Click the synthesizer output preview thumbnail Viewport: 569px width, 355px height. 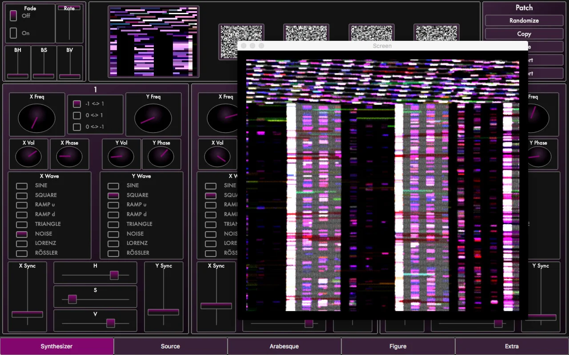153,41
